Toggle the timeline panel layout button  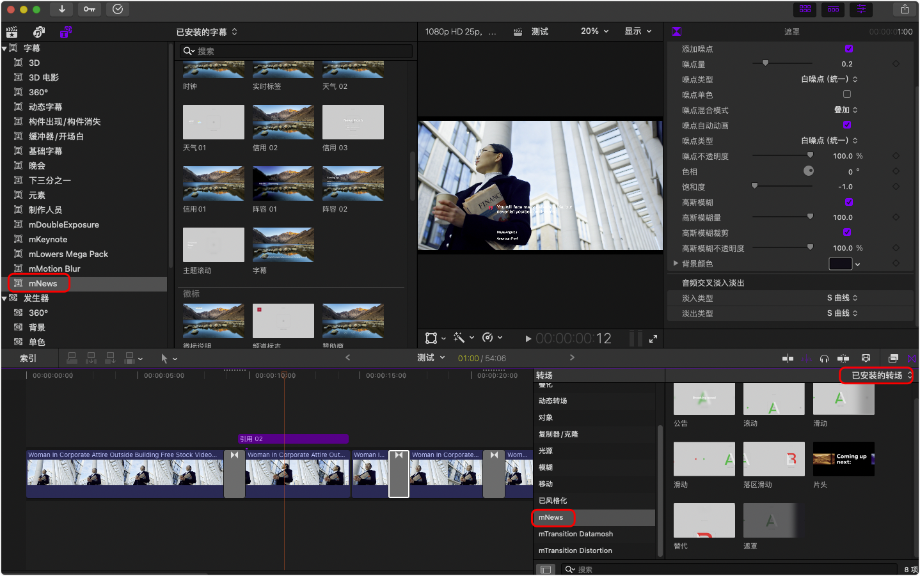pos(833,9)
